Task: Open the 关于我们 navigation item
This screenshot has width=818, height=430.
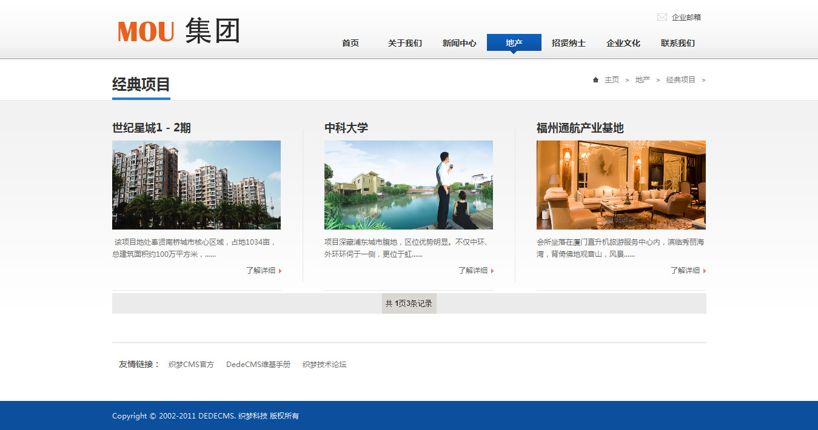Action: coord(405,43)
